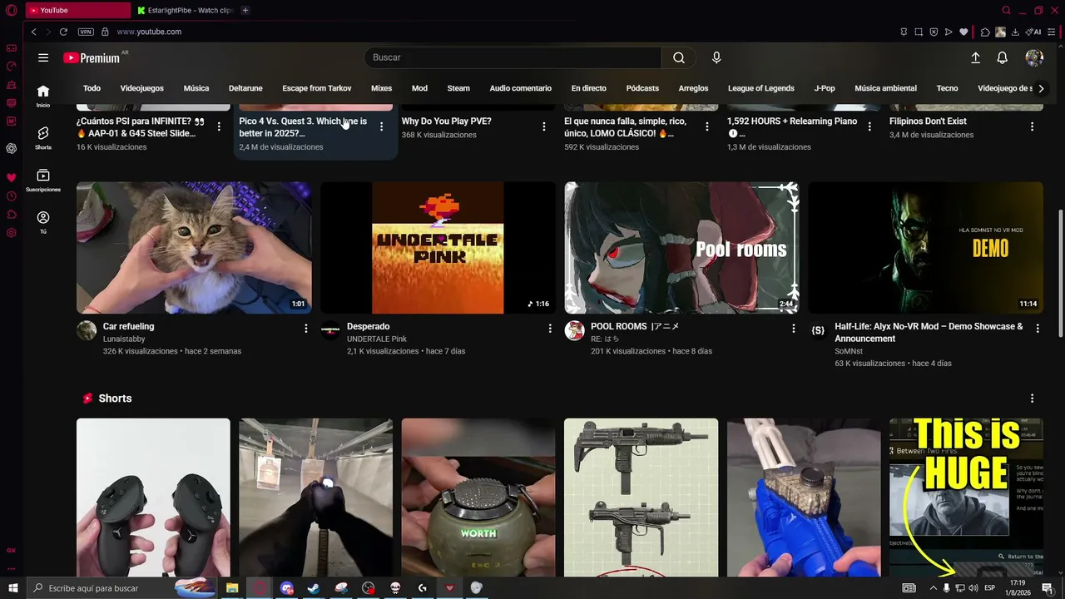Click the magnifier search button

679,57
